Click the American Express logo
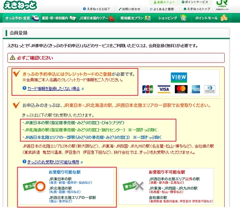The height and width of the screenshot is (208, 240). [x=196, y=89]
